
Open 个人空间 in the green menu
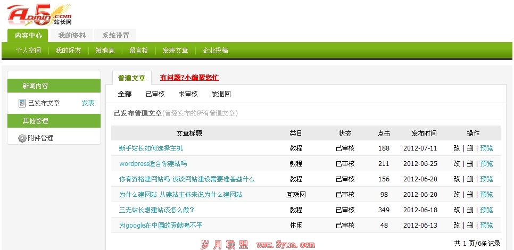point(28,51)
